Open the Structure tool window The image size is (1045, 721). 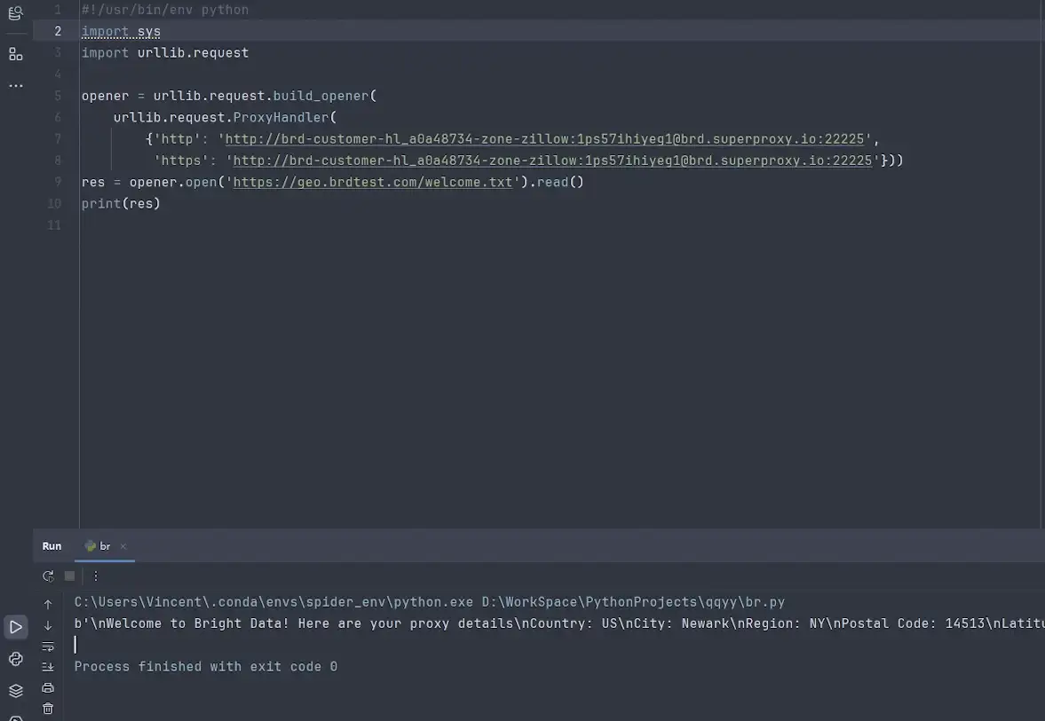click(x=15, y=54)
